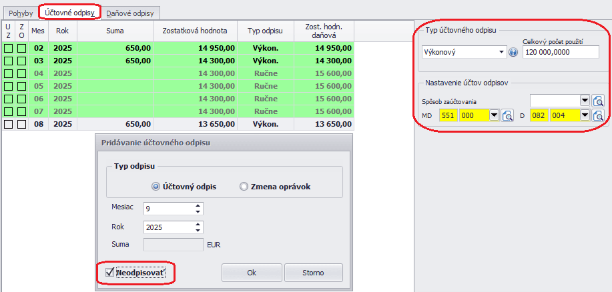612x292 pixels.
Task: Open the MD account dropdown arrow
Action: coord(494,115)
